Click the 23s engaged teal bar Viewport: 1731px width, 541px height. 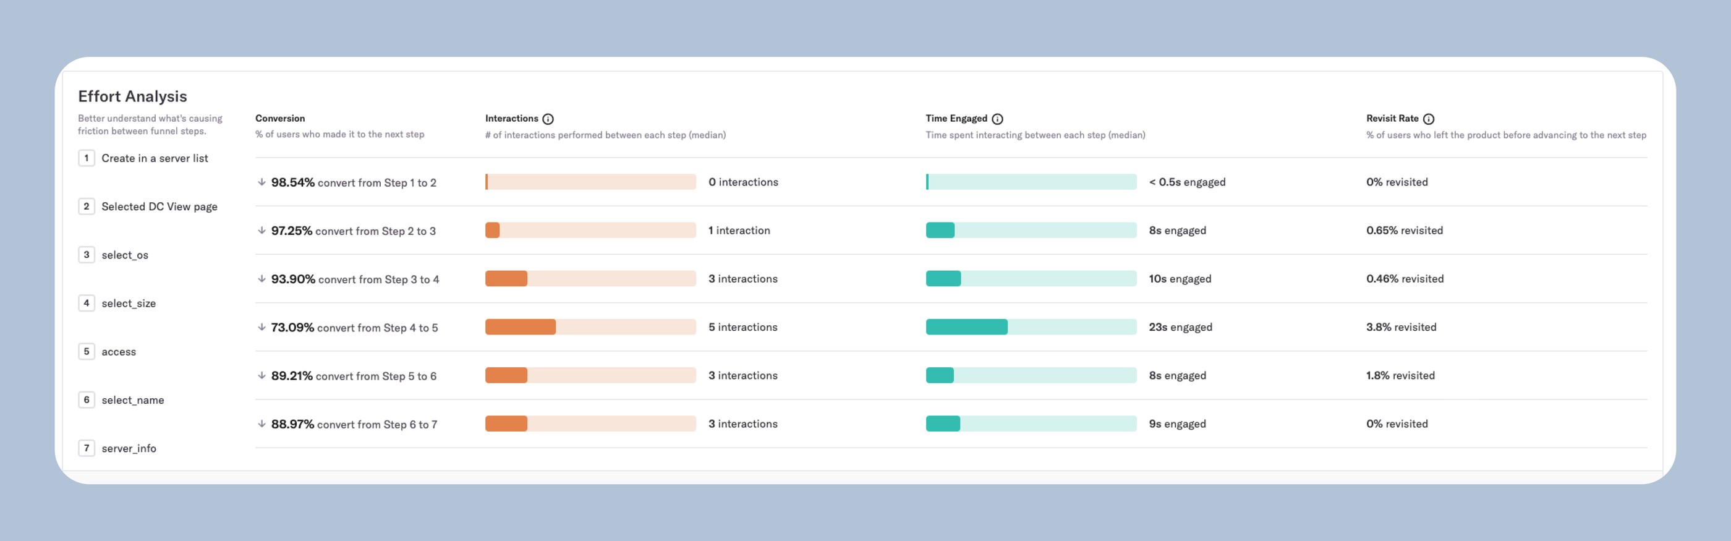(x=967, y=327)
